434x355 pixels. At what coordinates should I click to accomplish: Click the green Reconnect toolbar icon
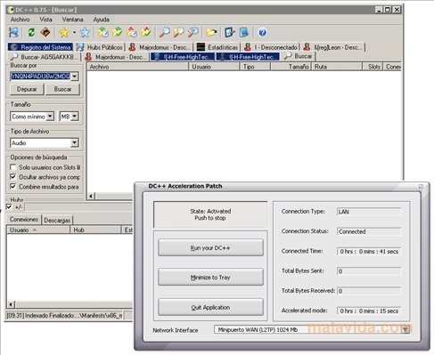pos(31,32)
